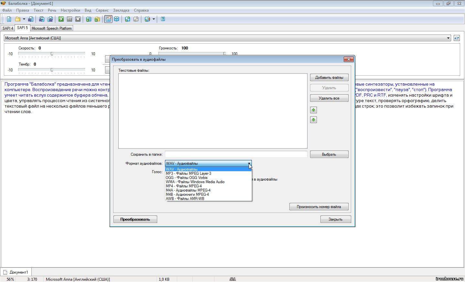The width and height of the screenshot is (465, 282).
Task: Open the Файл menu
Action: point(7,10)
